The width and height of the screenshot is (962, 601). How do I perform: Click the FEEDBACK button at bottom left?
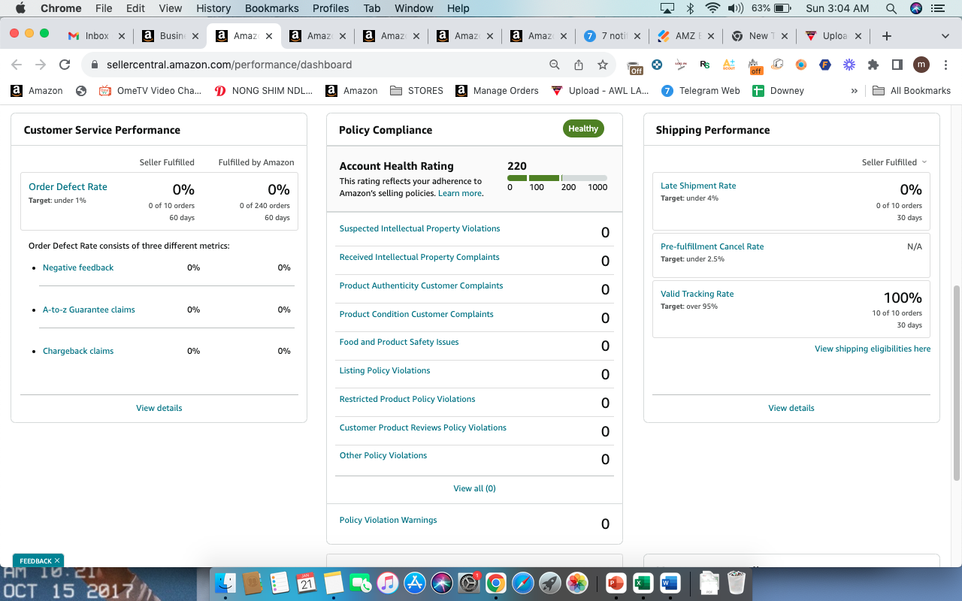pos(38,560)
